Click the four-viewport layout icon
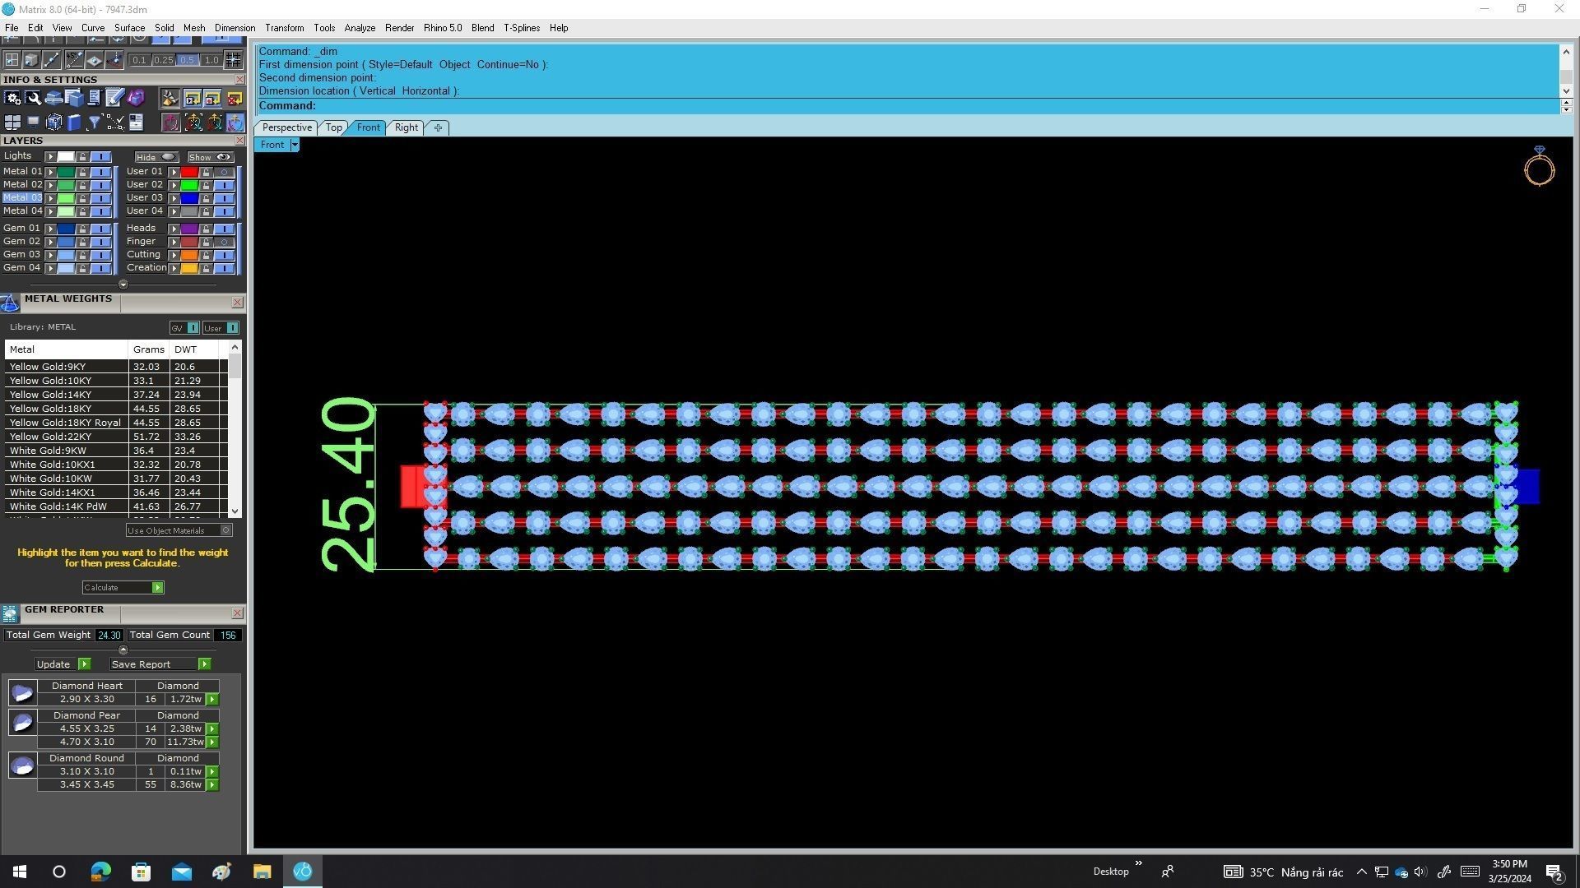The image size is (1580, 888). [12, 123]
